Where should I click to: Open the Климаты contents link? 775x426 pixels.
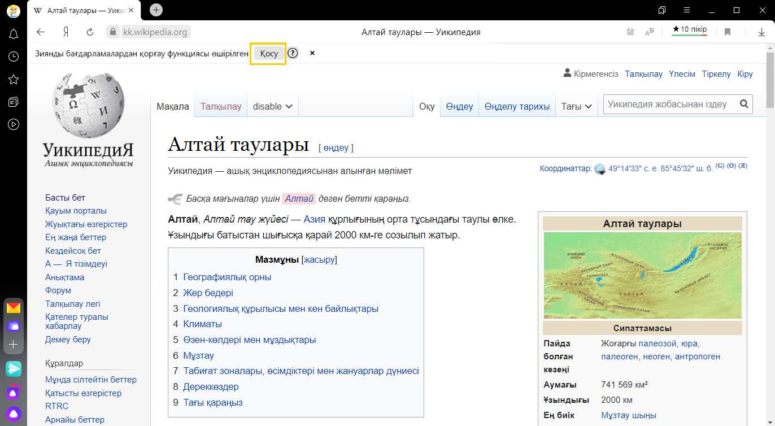(202, 324)
